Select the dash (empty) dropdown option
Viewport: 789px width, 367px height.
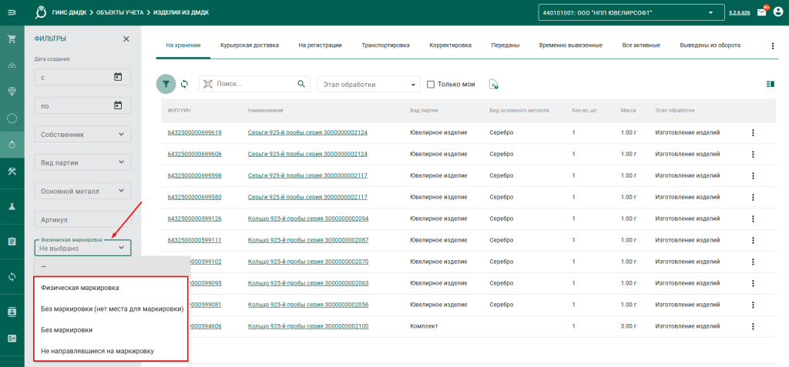(112, 266)
